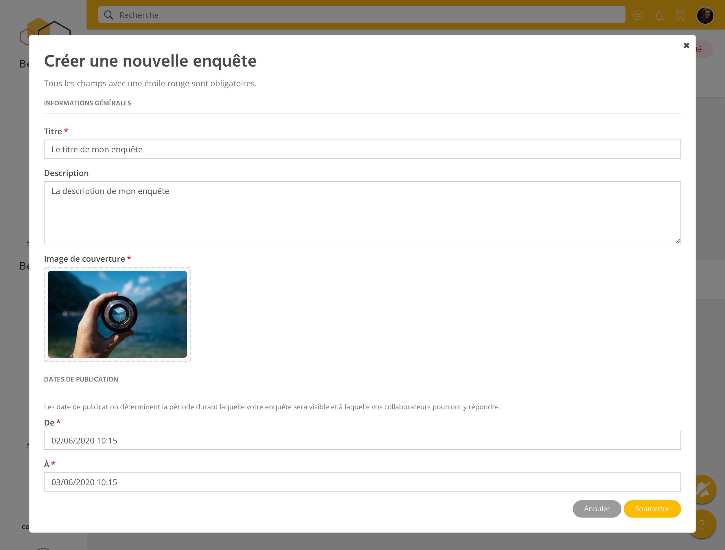Open the De start date picker
The image size is (725, 550).
(x=362, y=440)
